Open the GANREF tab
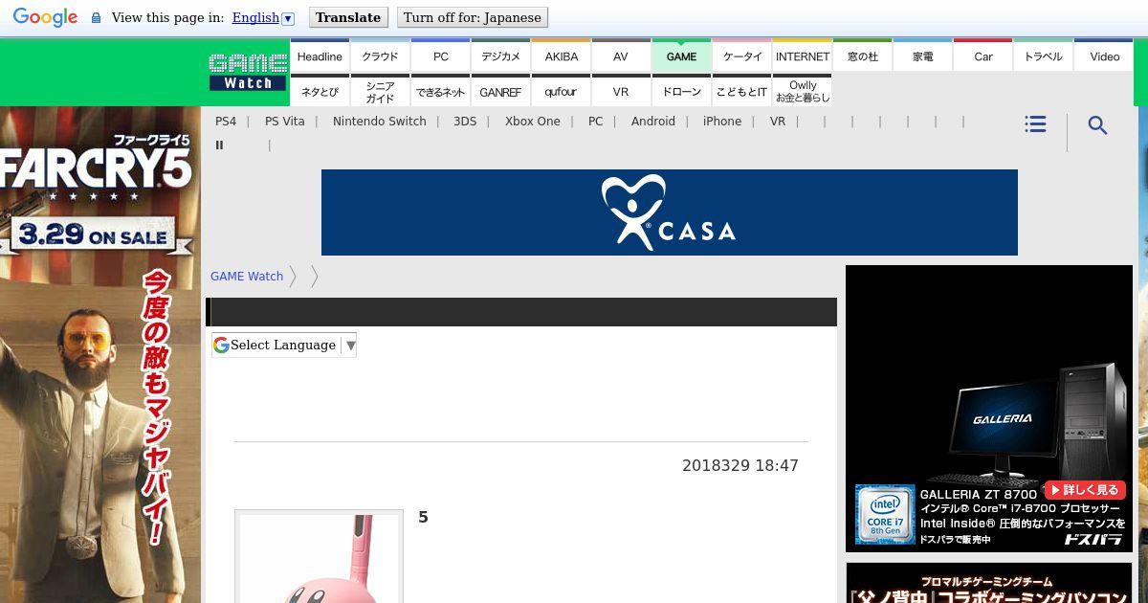The image size is (1148, 603). 500,92
